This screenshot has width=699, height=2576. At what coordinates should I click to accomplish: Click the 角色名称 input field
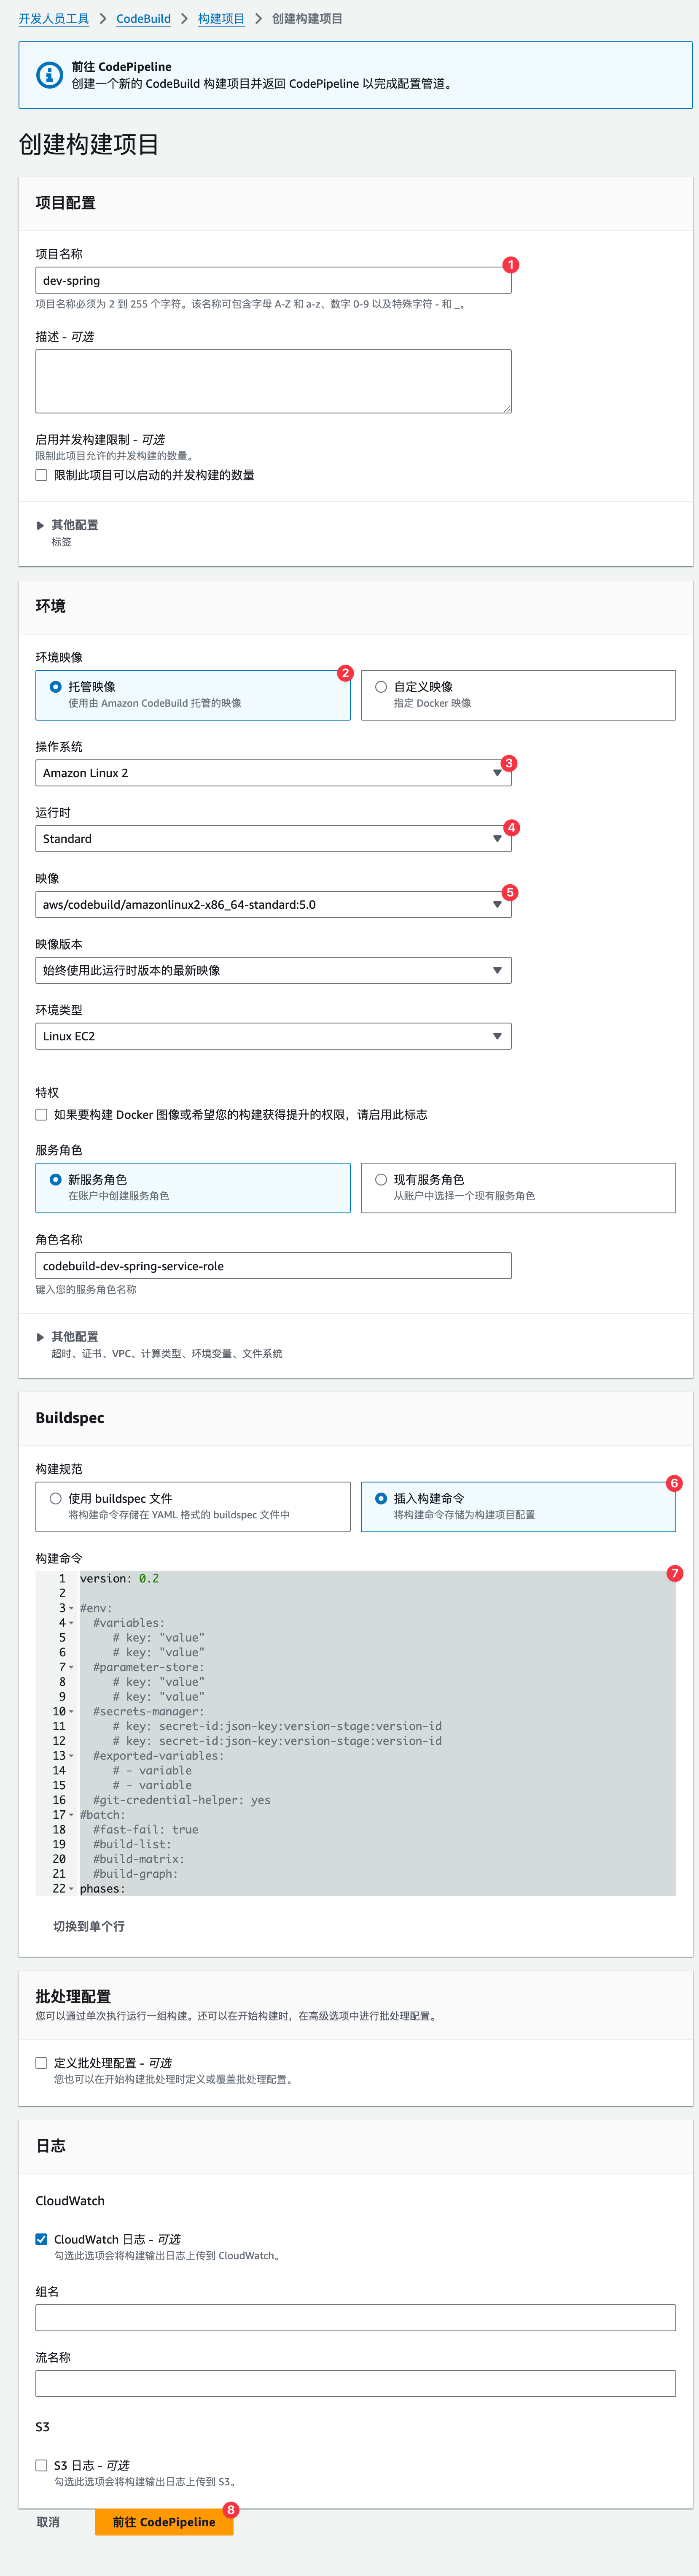(273, 1266)
